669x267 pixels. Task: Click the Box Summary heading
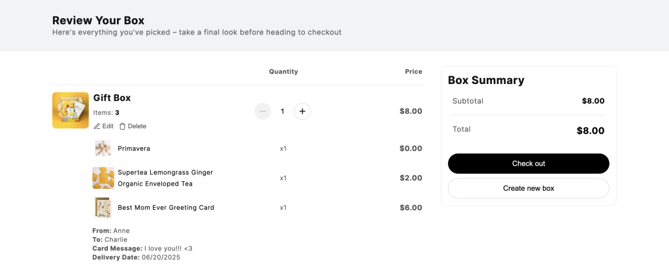(x=486, y=80)
